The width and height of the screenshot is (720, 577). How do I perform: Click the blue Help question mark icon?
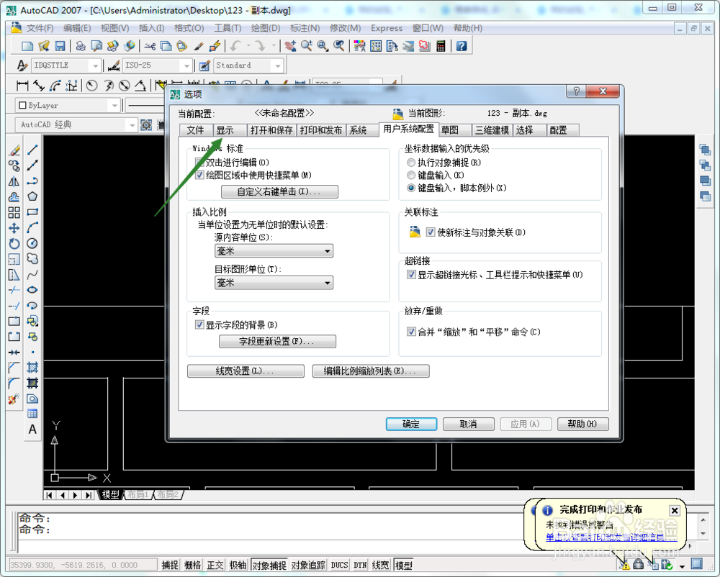pos(462,46)
